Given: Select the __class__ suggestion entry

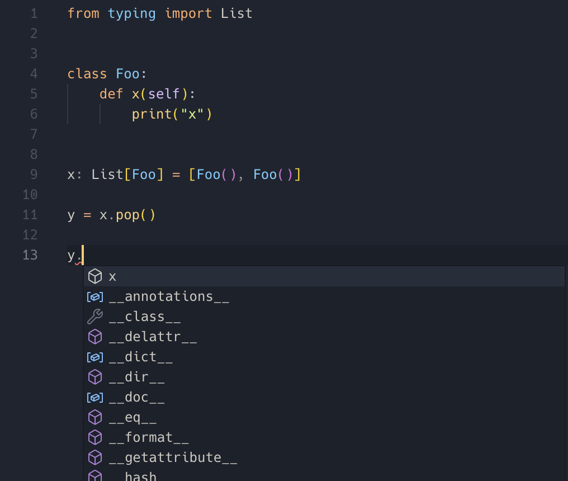Looking at the screenshot, I should coord(324,317).
